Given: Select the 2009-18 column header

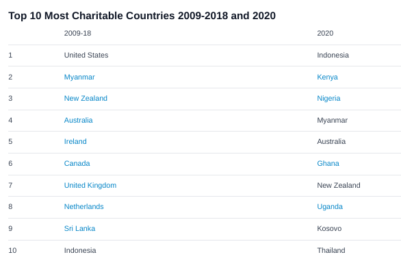Looking at the screenshot, I should pos(77,34).
